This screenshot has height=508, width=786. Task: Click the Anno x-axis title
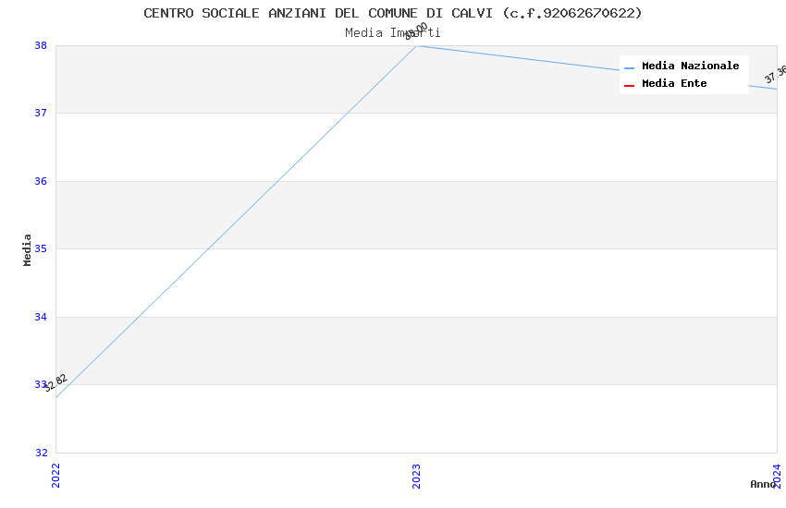coord(763,484)
